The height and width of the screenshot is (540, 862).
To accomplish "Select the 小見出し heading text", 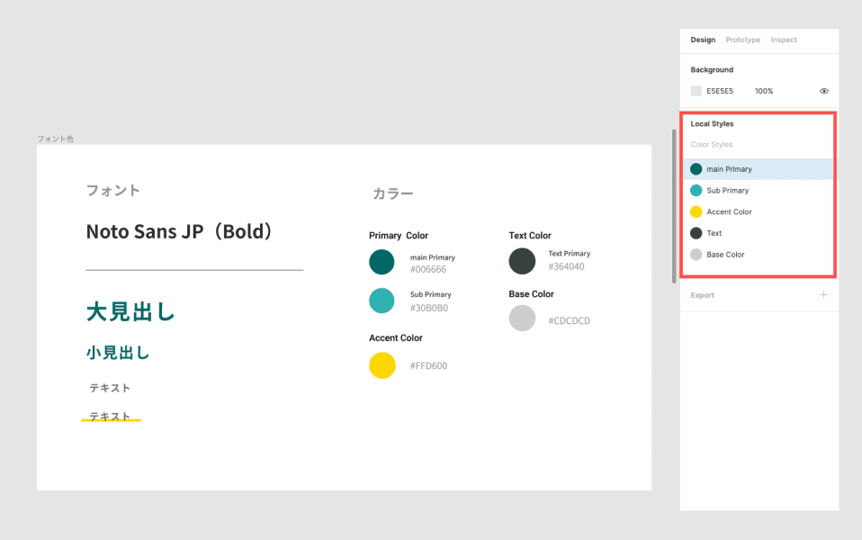I will coord(118,353).
